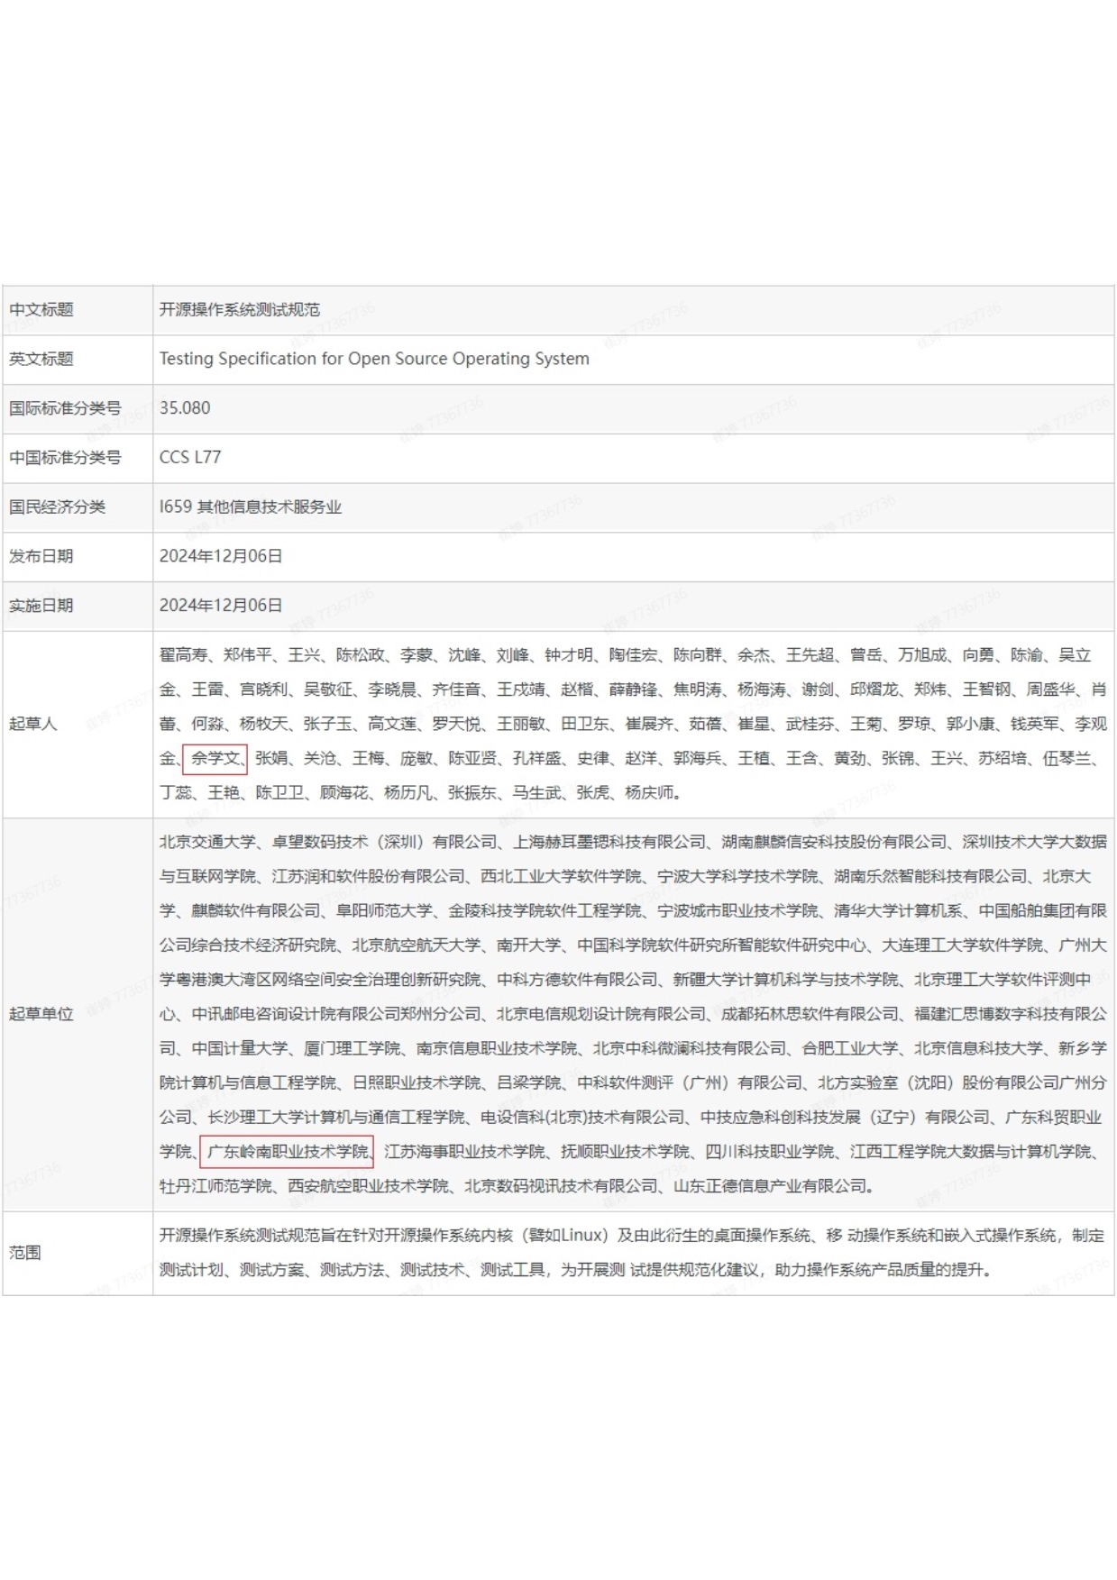The height and width of the screenshot is (1580, 1117).
Task: Click the 实施日期 label cell
Action: [x=41, y=606]
